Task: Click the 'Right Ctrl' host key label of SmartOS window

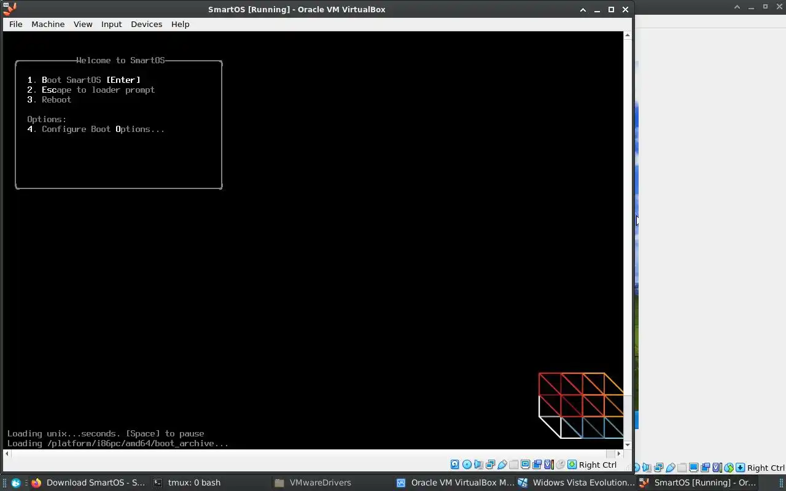Action: [x=597, y=465]
